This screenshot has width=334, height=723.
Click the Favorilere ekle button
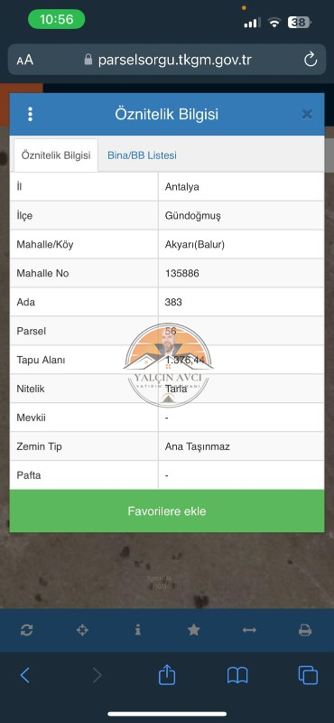(167, 511)
